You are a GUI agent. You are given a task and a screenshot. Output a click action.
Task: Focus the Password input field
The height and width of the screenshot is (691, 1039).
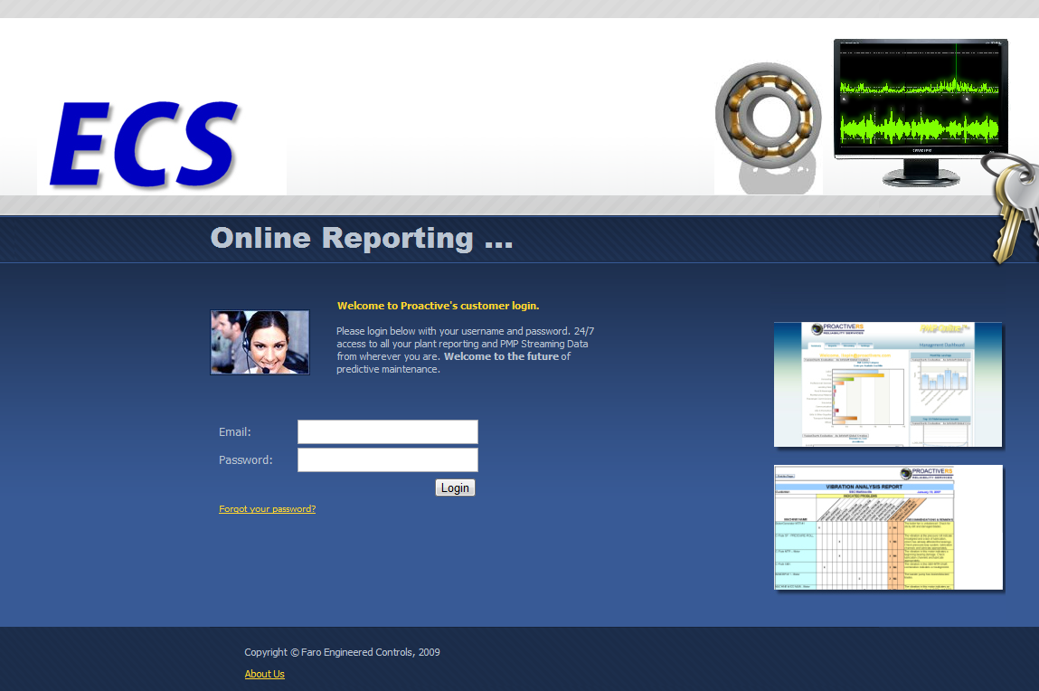[x=388, y=459]
